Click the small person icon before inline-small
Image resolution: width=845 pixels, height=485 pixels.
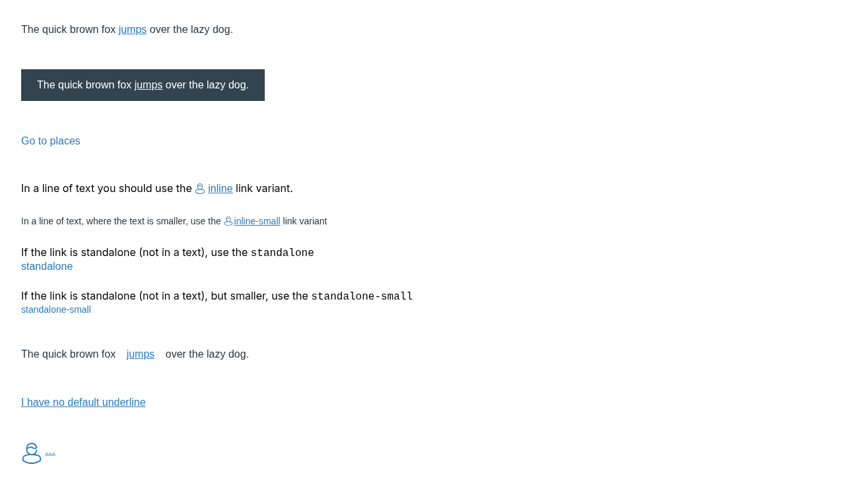pos(228,221)
